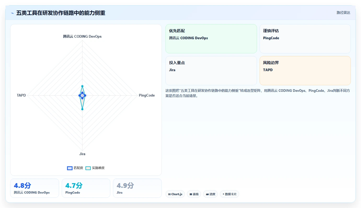Toggle the 匹配度 legend entry
This screenshot has height=208, width=361.
point(75,168)
